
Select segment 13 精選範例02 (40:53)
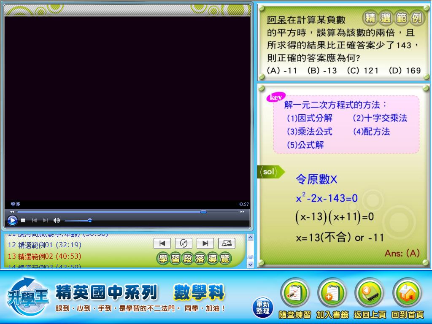click(44, 256)
